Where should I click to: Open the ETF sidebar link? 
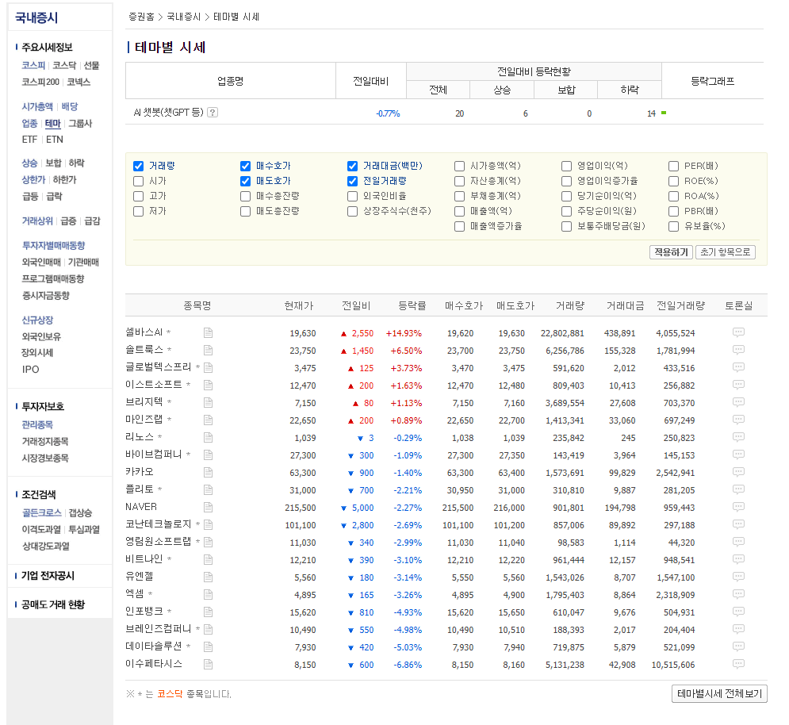(x=29, y=140)
